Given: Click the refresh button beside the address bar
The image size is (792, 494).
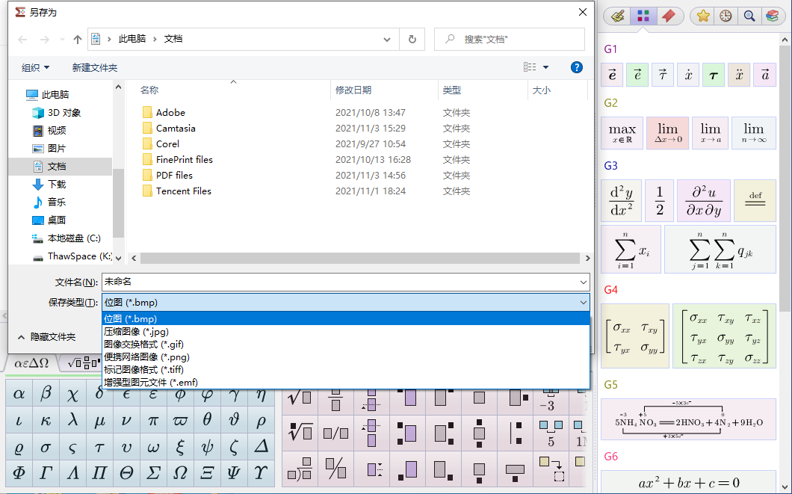Looking at the screenshot, I should 412,39.
